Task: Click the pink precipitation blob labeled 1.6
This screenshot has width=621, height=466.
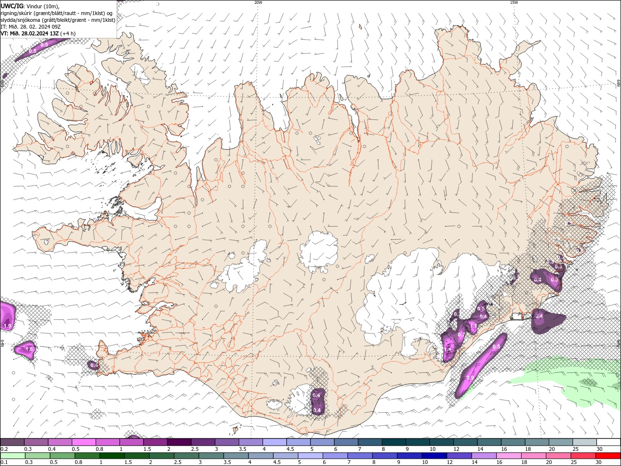Action: coord(24,350)
